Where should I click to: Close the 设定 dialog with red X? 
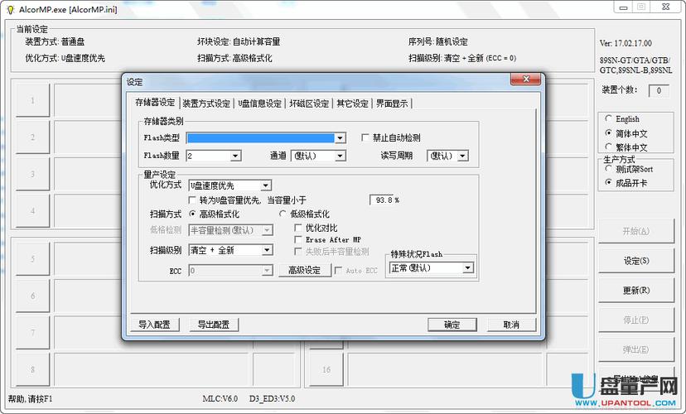pos(525,79)
